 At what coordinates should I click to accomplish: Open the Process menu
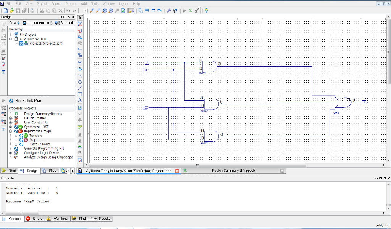pos(71,3)
